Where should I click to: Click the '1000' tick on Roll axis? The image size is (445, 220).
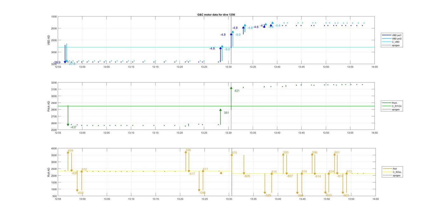tap(54, 189)
